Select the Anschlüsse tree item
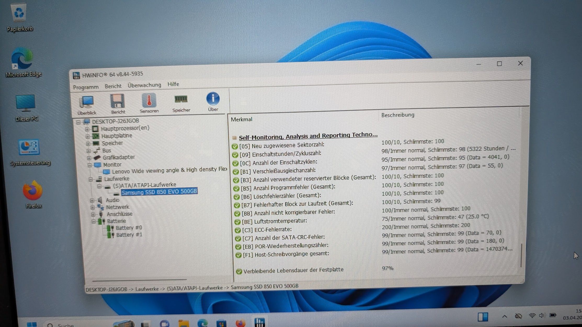 click(119, 214)
